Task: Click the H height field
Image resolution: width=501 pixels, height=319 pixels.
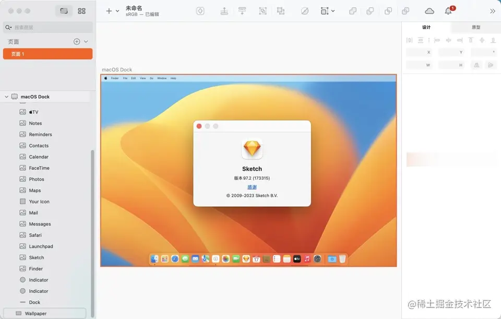Action: [x=451, y=65]
